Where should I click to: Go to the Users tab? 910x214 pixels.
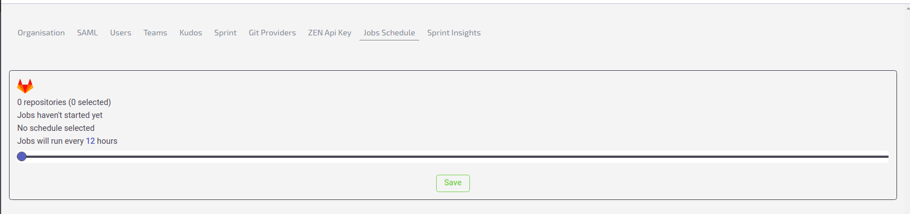121,33
